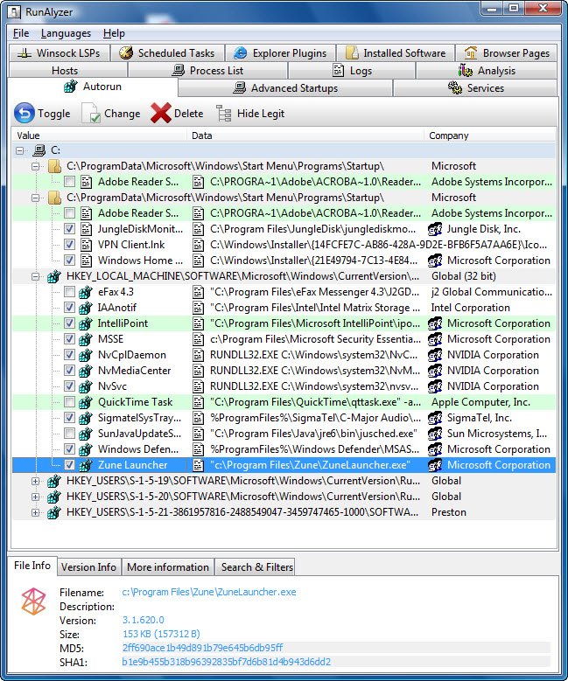The image size is (568, 681).
Task: Disable the JungleDiskMonit... checkbox
Action: click(69, 229)
